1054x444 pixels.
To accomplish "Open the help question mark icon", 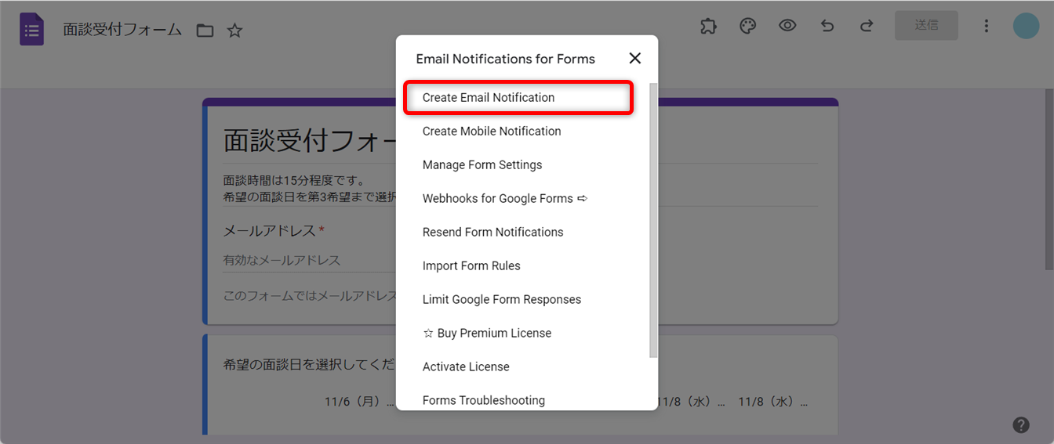I will [1020, 425].
